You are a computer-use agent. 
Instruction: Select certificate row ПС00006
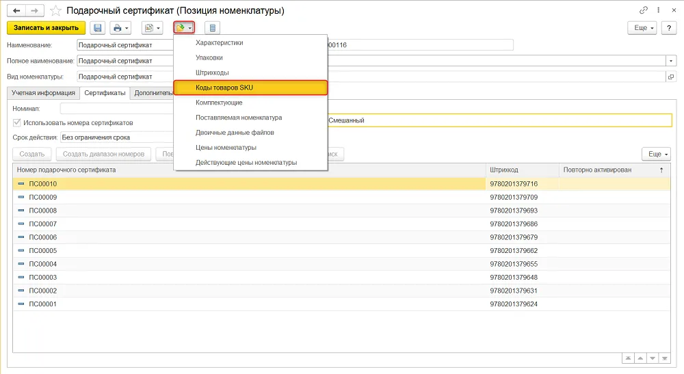pos(341,237)
